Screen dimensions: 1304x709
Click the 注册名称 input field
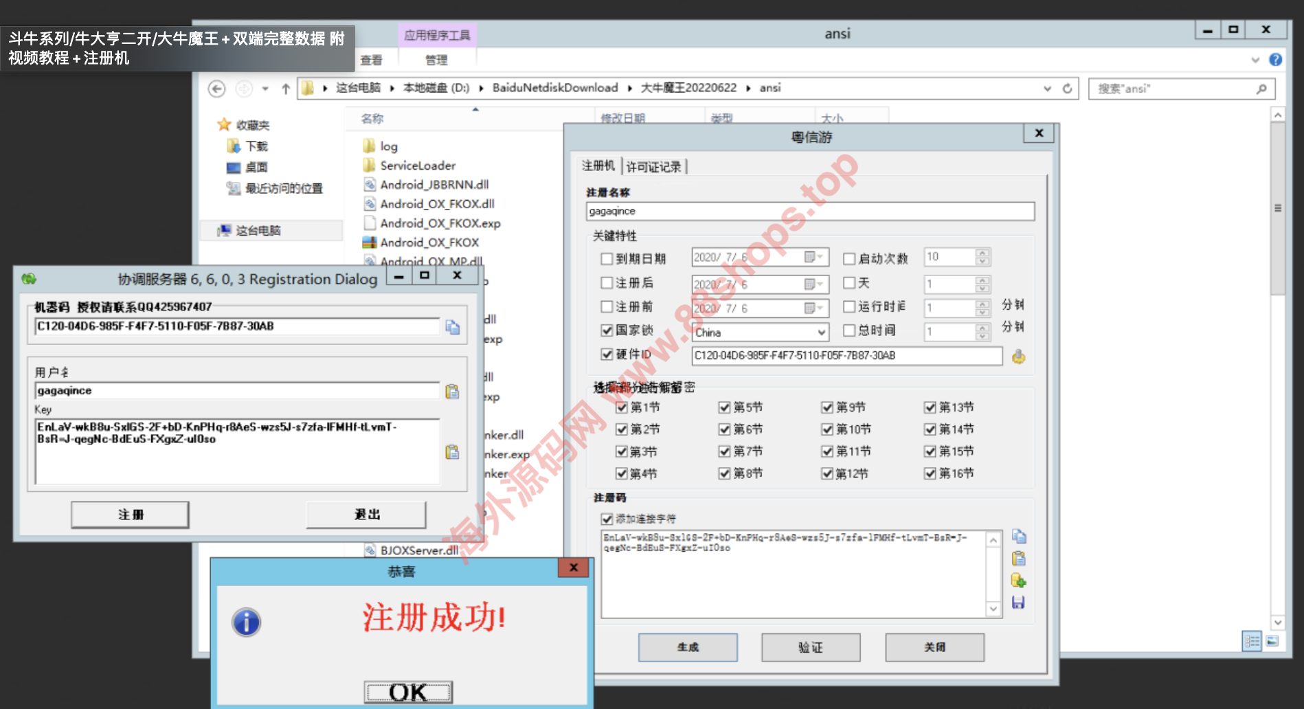809,212
